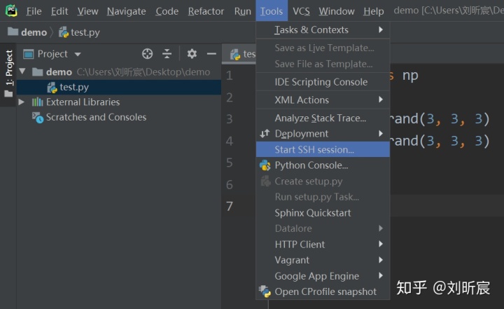Image resolution: width=504 pixels, height=309 pixels.
Task: Click the locate/scroll-from-source crosshair icon
Action: 147,54
